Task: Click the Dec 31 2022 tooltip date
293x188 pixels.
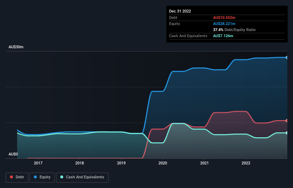Action: coord(180,11)
